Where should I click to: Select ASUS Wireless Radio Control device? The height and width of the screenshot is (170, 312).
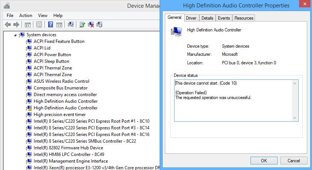tap(61, 81)
